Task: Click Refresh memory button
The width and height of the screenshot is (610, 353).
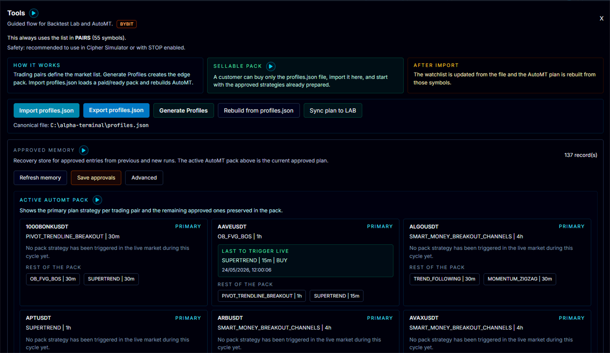Action: [40, 178]
